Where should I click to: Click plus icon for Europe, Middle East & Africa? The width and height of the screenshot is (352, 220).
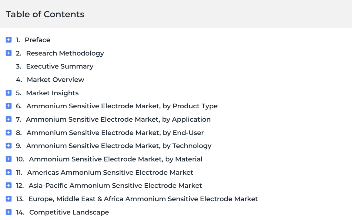click(8, 199)
